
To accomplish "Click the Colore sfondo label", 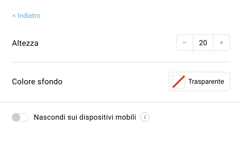I will (x=37, y=82).
